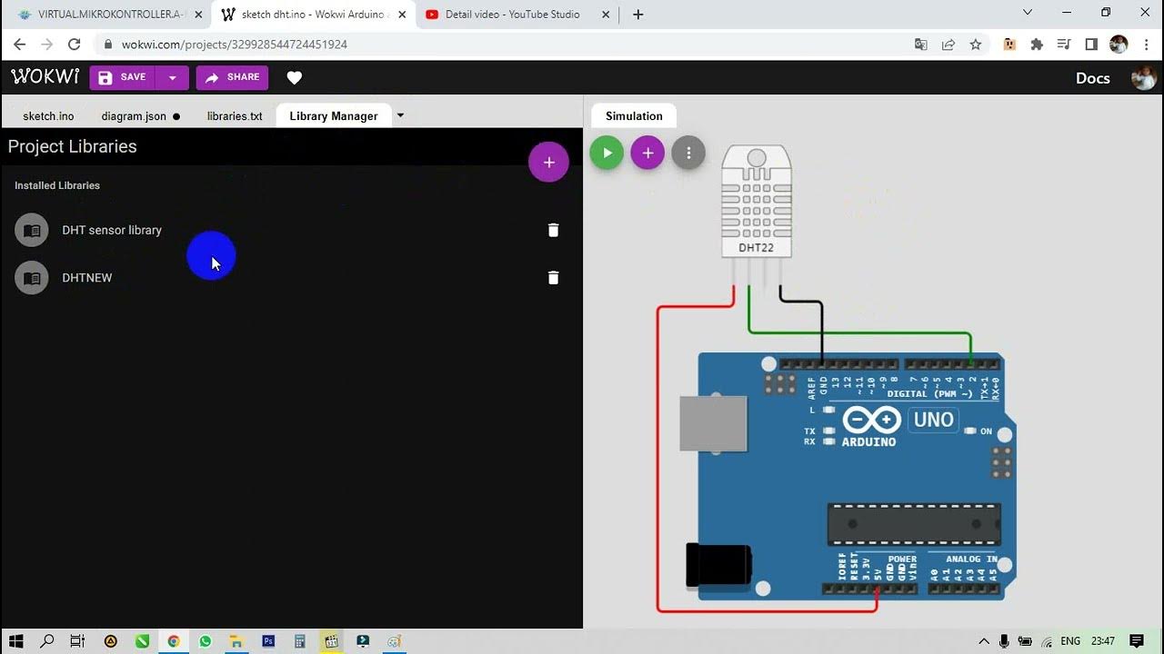This screenshot has height=654, width=1164.
Task: Click the Wokwi logo
Action: (x=45, y=77)
